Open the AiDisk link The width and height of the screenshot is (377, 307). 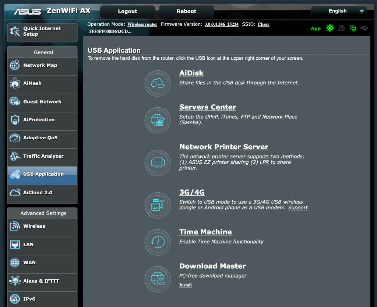point(191,73)
